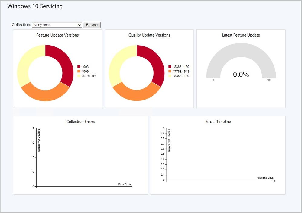This screenshot has height=213, width=302.
Task: Click the Collection Errors title
Action: pos(80,122)
